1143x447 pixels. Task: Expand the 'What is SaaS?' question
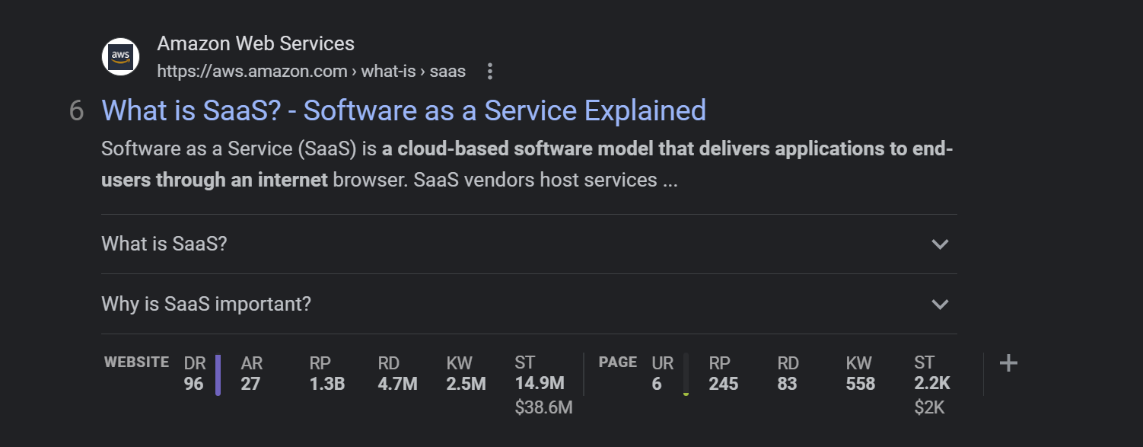[x=529, y=244]
